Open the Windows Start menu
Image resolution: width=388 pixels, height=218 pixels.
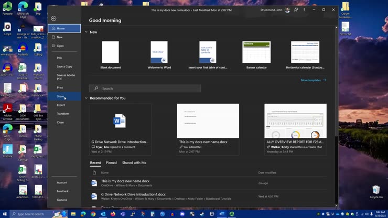click(5, 214)
